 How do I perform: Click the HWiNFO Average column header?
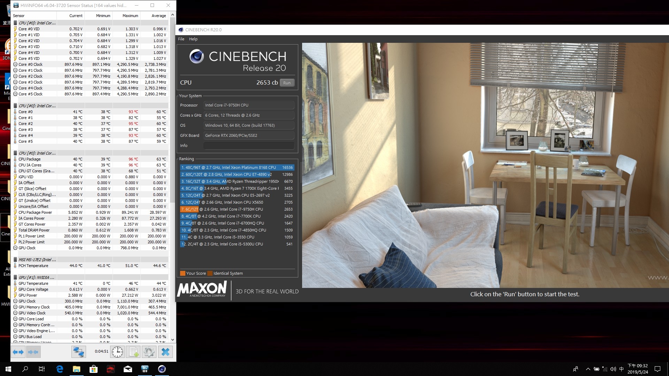(154, 16)
